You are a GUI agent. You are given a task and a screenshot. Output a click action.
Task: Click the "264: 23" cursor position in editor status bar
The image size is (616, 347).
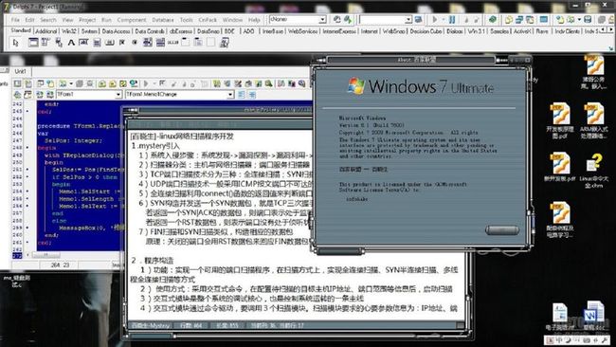pos(60,265)
